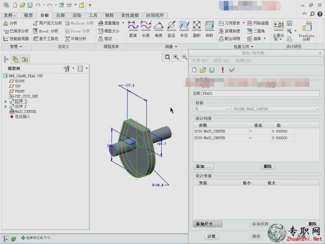The height and width of the screenshot is (244, 325).
Task: Open the 测量 group dropdown
Action: click(171, 47)
